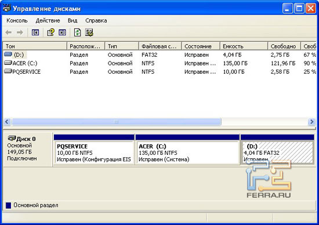This screenshot has height=225, width=319.
Task: Close the Disk Management window
Action: (311, 8)
